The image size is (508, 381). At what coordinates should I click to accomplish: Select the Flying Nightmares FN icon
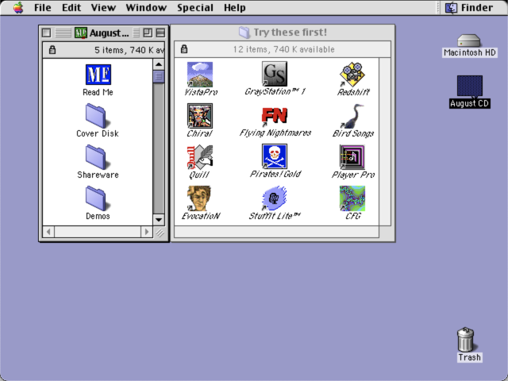275,116
